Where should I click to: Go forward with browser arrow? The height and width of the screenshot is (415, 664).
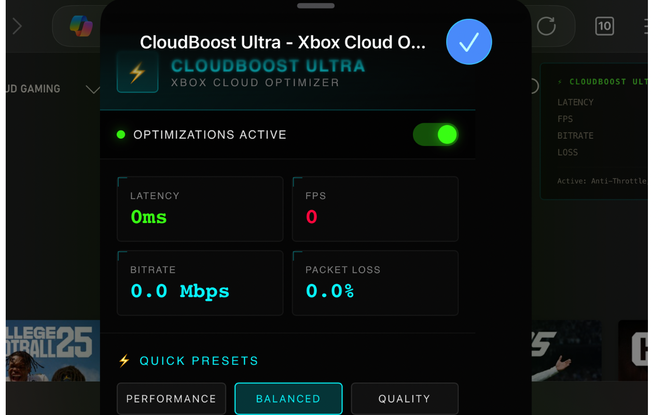(x=17, y=26)
